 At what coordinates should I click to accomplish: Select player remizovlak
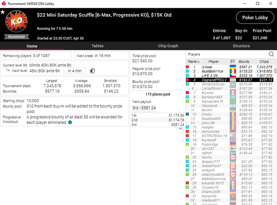coord(229,131)
